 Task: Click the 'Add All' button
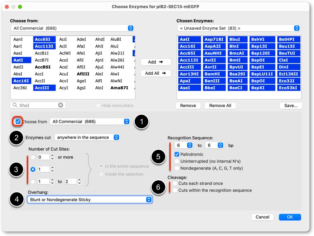click(x=156, y=73)
